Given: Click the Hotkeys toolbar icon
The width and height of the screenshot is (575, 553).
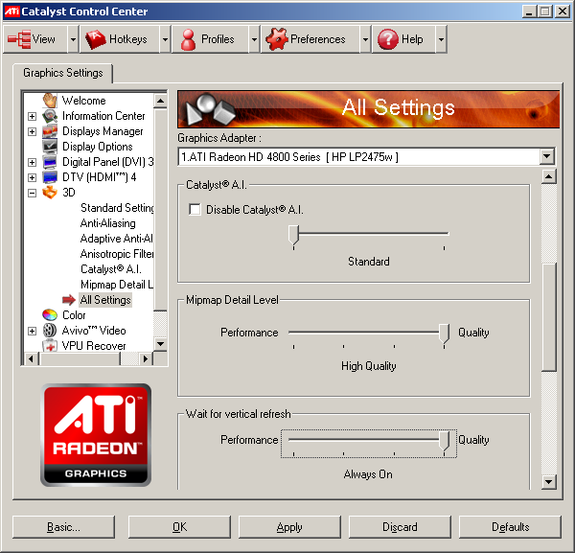Looking at the screenshot, I should (x=95, y=39).
